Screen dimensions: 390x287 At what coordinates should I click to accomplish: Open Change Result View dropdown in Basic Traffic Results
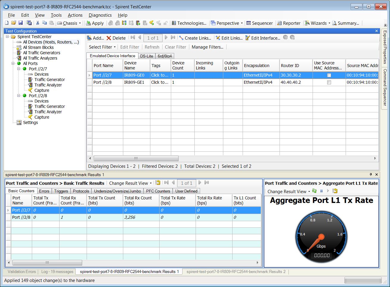[130, 183]
